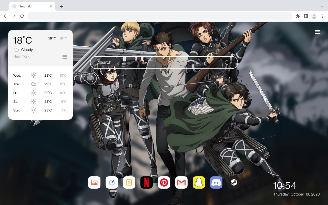This screenshot has height=205, width=328.
Task: Click Saturday's 9°C low temperature
Action: (x=64, y=101)
